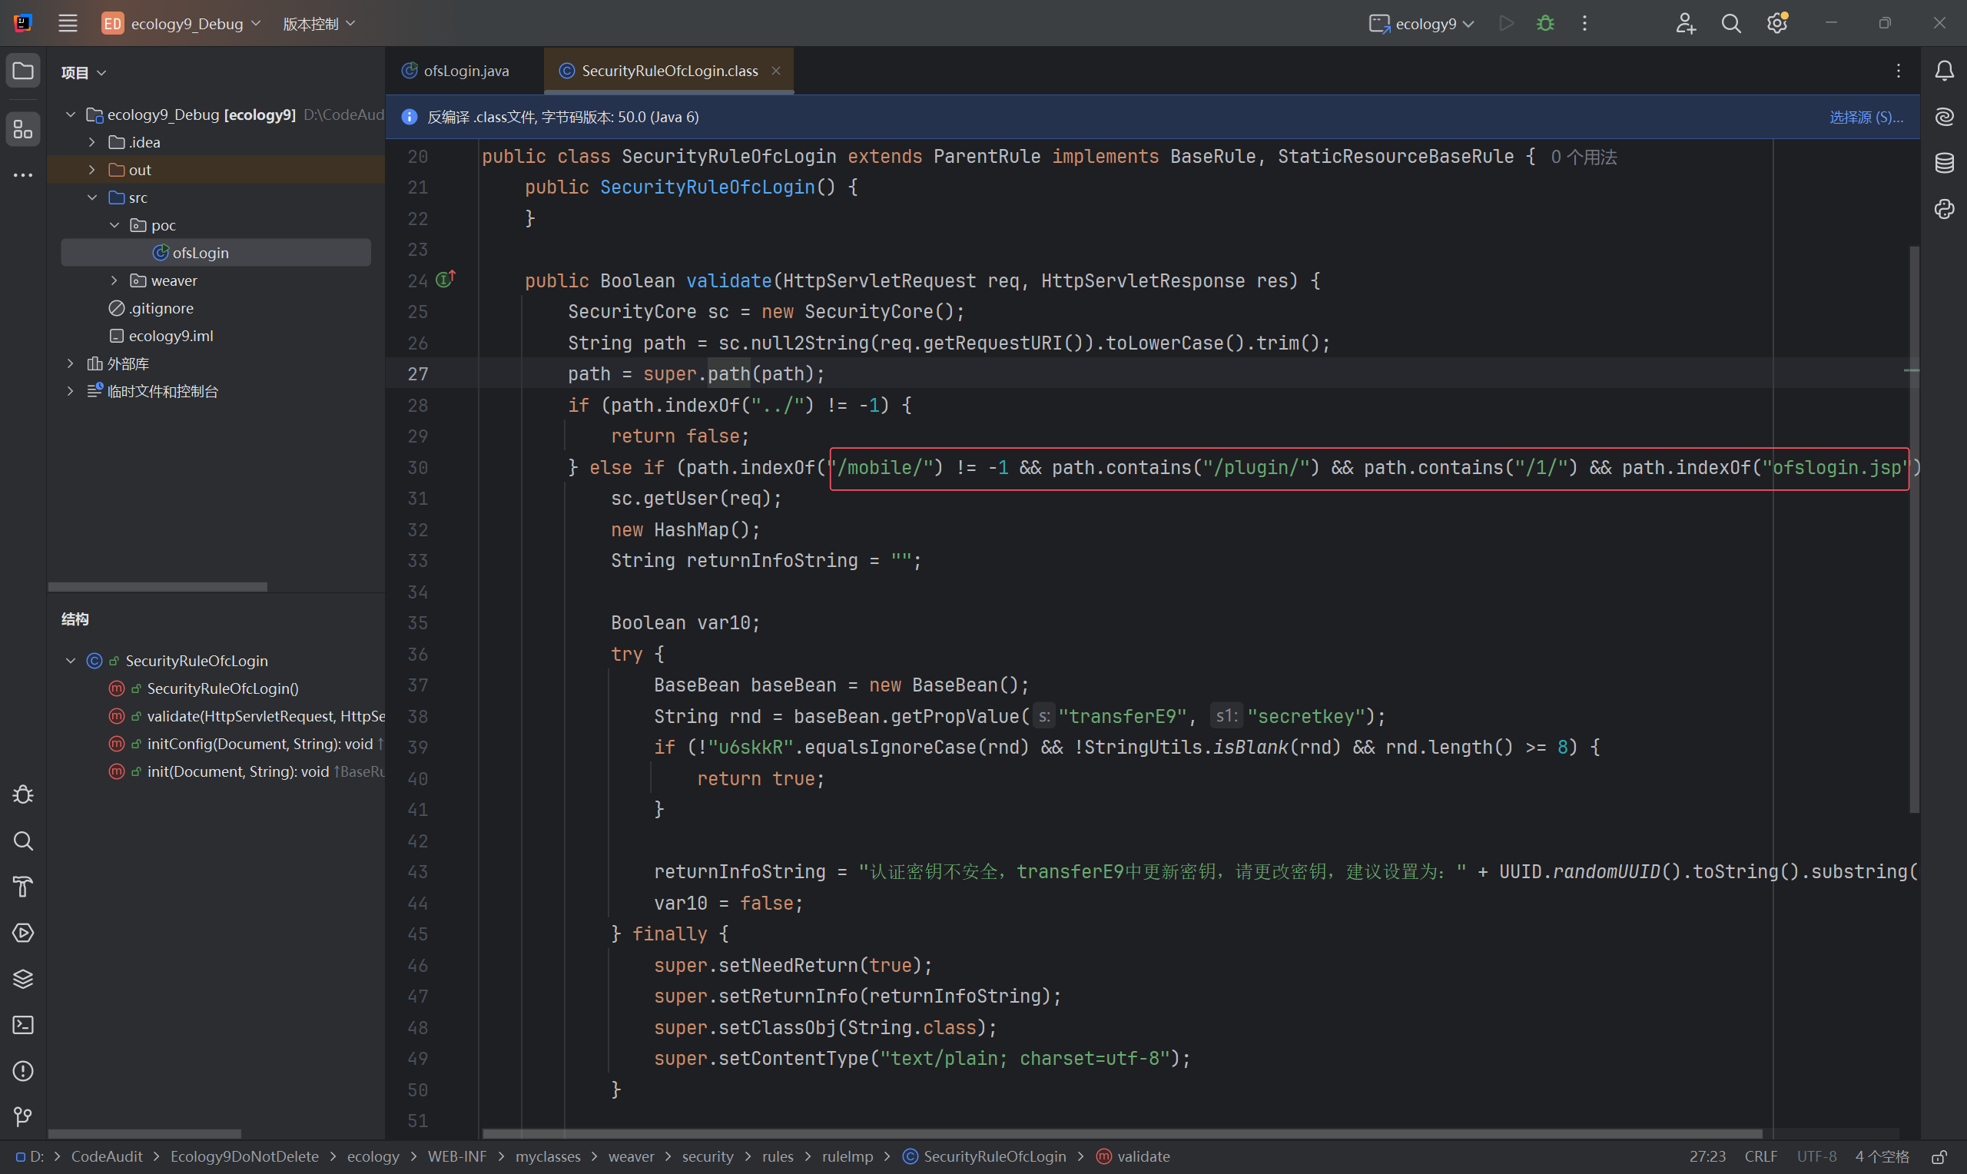Expand the out folder
The image size is (1967, 1174).
(x=91, y=170)
